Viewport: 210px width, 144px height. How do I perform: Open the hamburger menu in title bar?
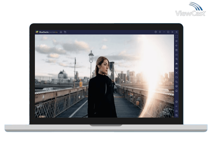160,32
